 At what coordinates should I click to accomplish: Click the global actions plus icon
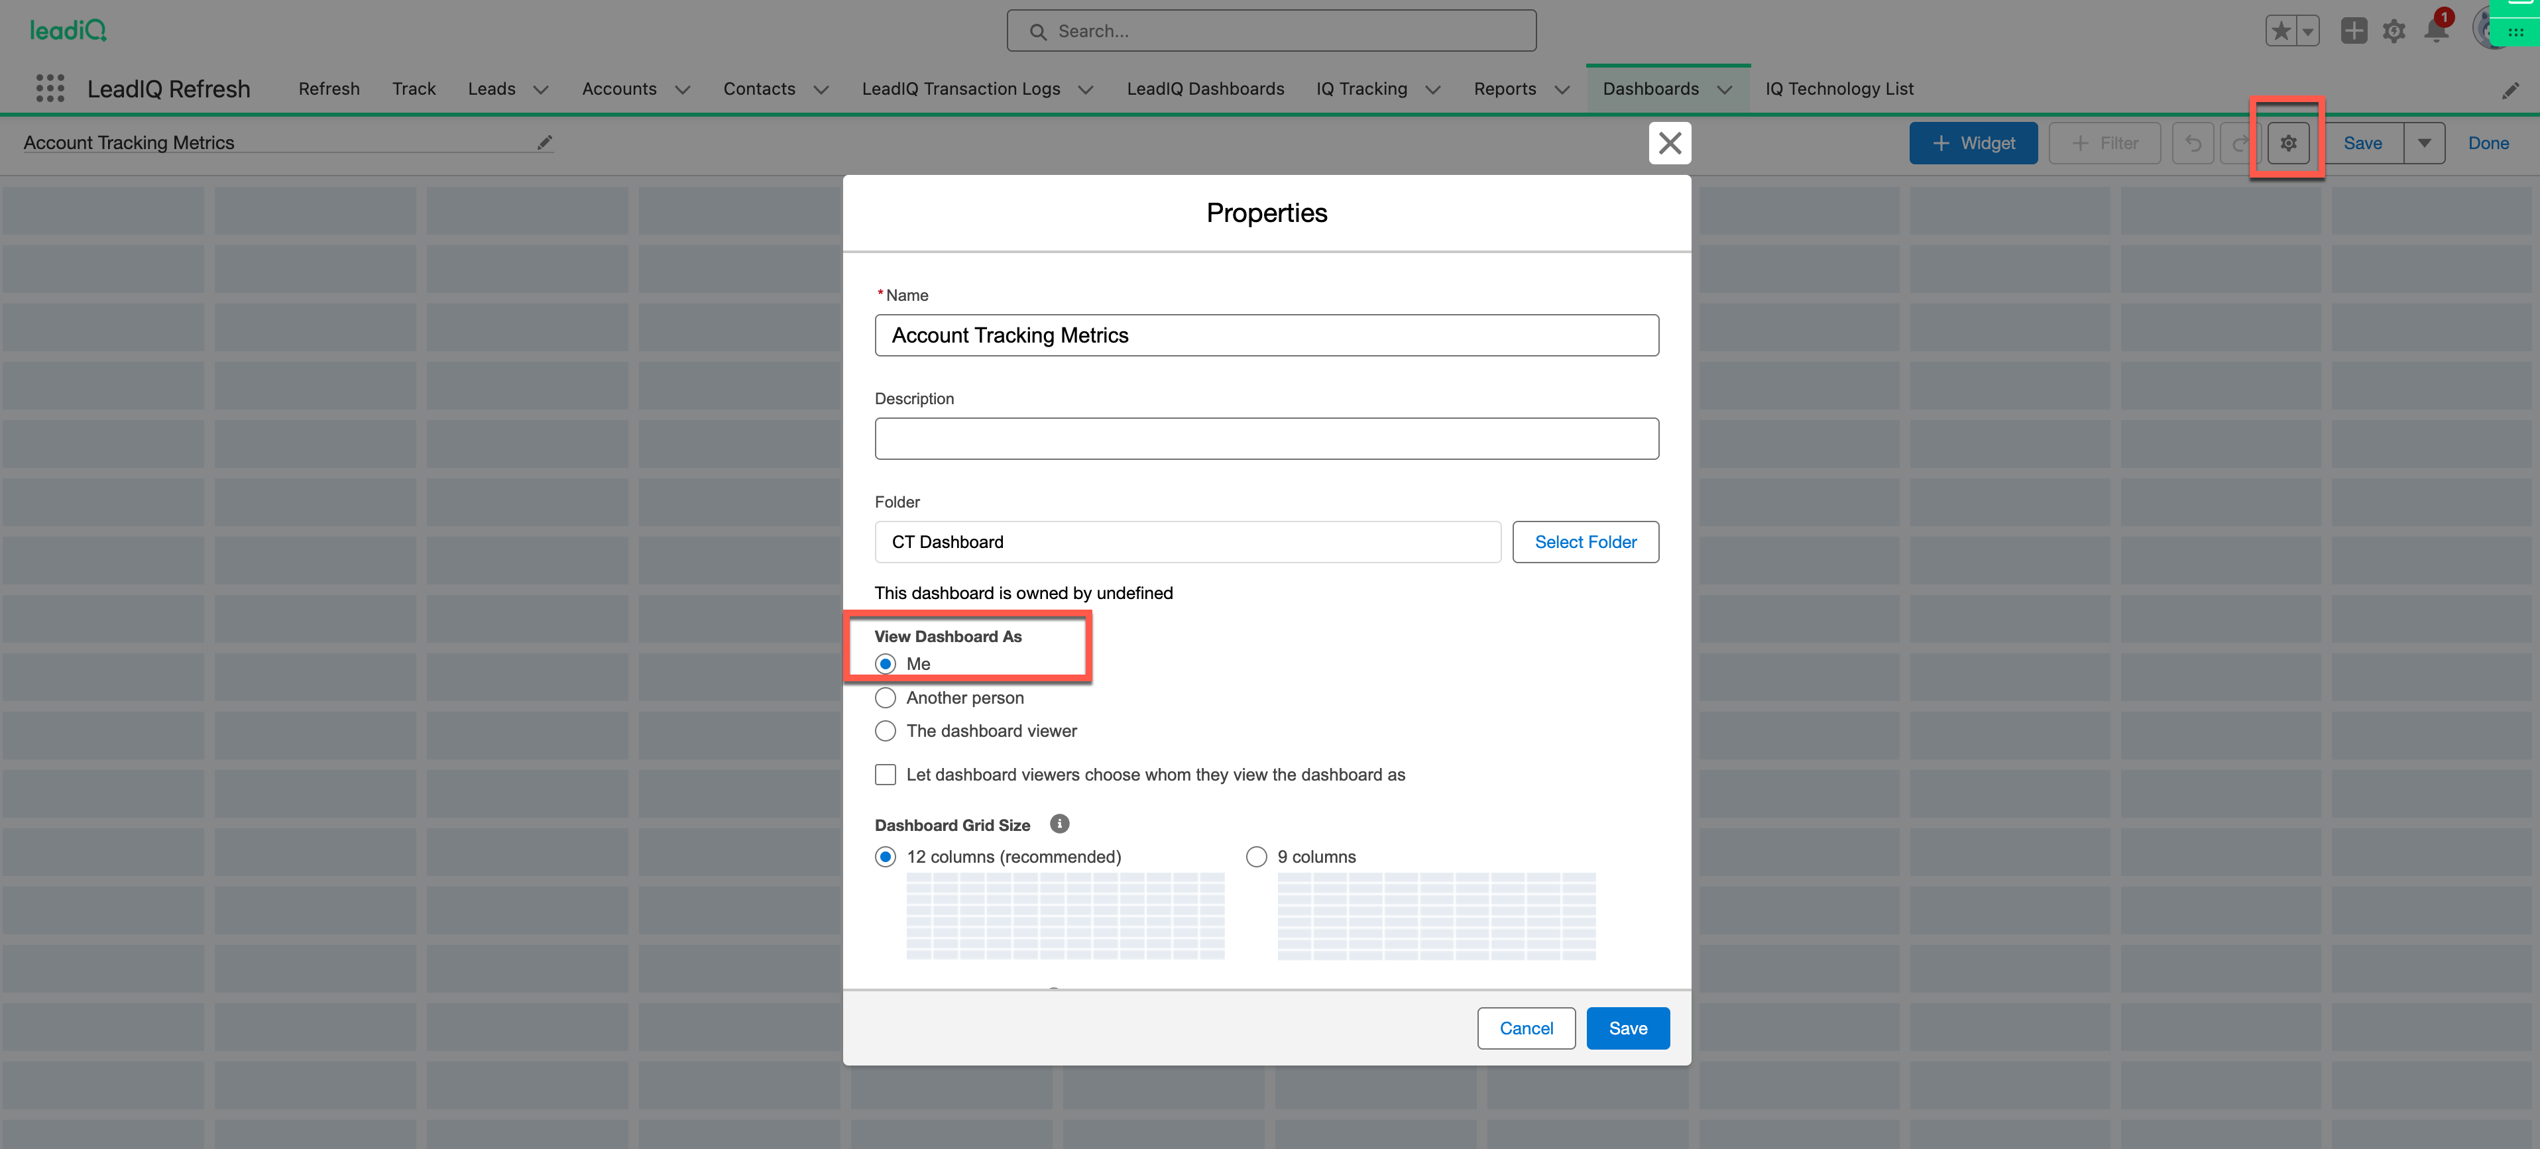pos(2354,32)
